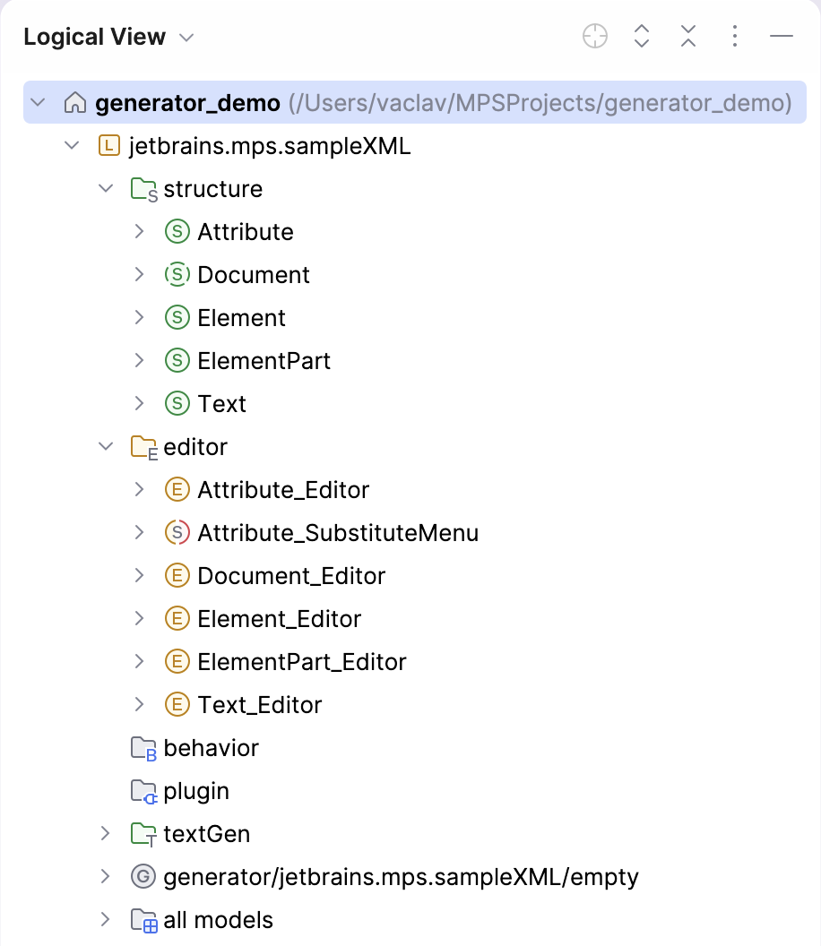Expand the Text_Editor node
The image size is (821, 946).
coord(140,705)
